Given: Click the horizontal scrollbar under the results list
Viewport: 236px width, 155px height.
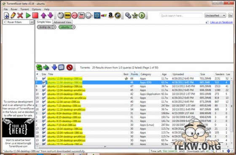Looking at the screenshot, I should pos(105,147).
